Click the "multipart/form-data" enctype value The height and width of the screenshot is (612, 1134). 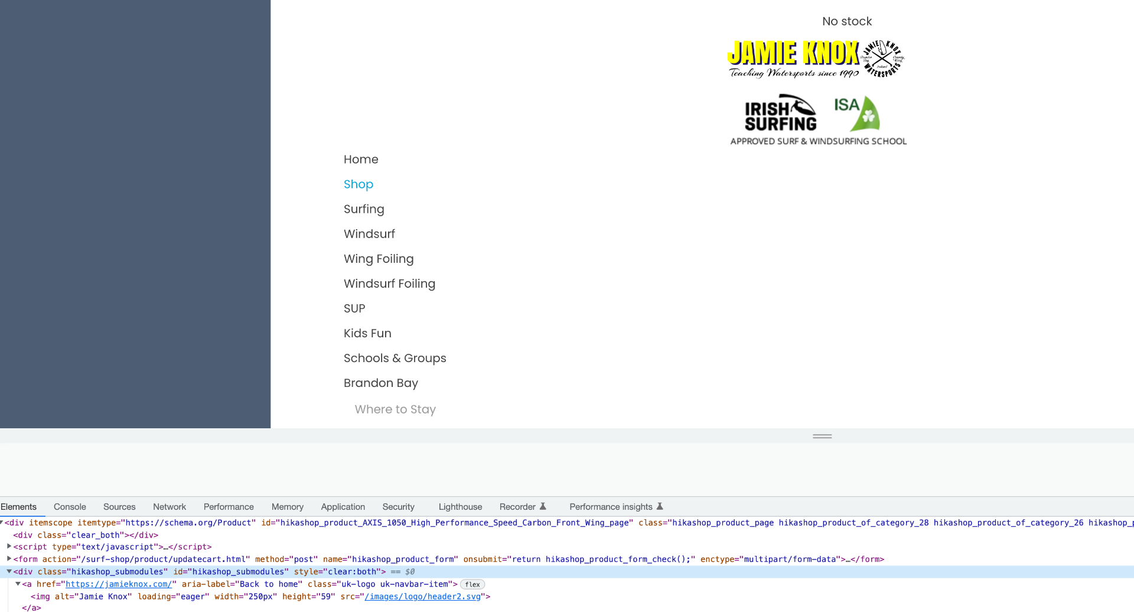pos(790,559)
